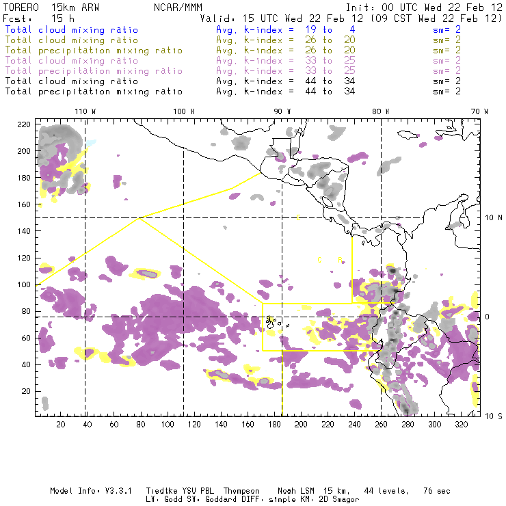Click the "90 W" longitude label
The width and height of the screenshot is (506, 506).
coord(282,111)
